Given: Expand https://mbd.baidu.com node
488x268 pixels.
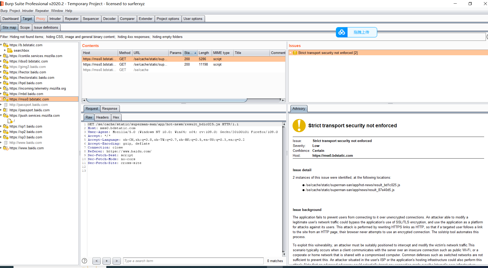Looking at the screenshot, I should tap(1, 94).
